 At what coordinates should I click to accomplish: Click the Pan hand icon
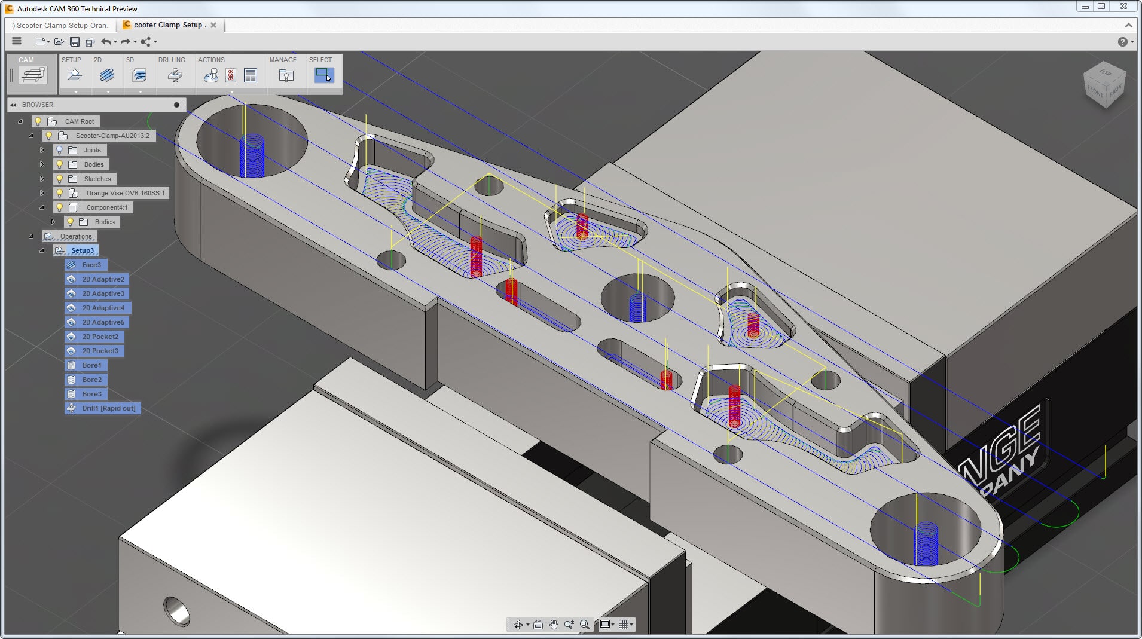coord(554,625)
